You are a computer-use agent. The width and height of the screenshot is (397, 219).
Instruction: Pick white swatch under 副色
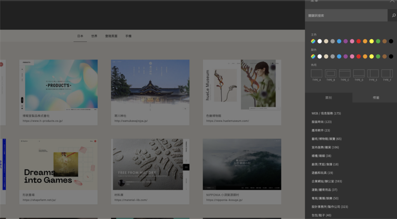point(319,56)
